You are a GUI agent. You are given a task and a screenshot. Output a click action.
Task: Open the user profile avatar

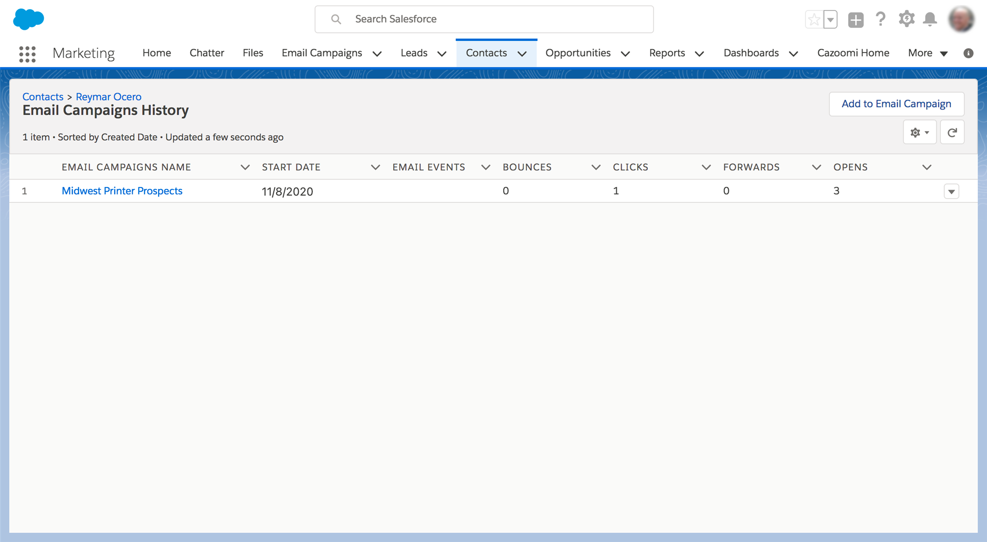coord(961,19)
